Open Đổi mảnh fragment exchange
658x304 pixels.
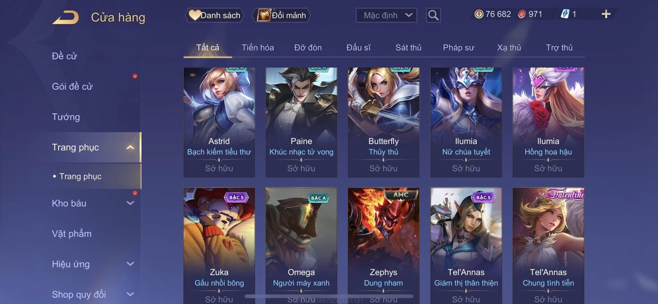pos(281,15)
